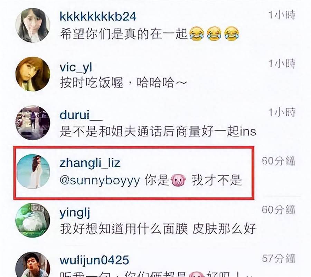This screenshot has height=277, width=311.
Task: Tap first laughing-crying emoji in top comment
Action: pyautogui.click(x=197, y=34)
